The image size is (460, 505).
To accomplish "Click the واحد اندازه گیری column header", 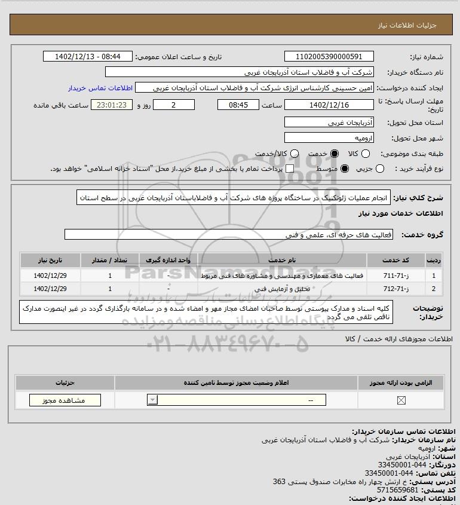I will (168, 260).
